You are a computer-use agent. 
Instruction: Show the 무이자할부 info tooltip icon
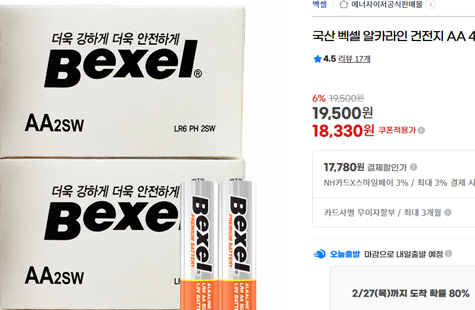coord(448,212)
